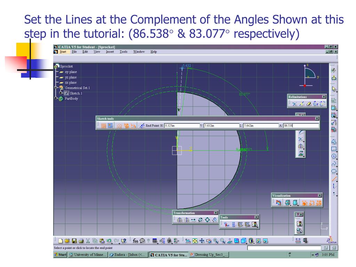The image size is (356, 267).
Task: Click the L length input field
Action: click(x=261, y=126)
